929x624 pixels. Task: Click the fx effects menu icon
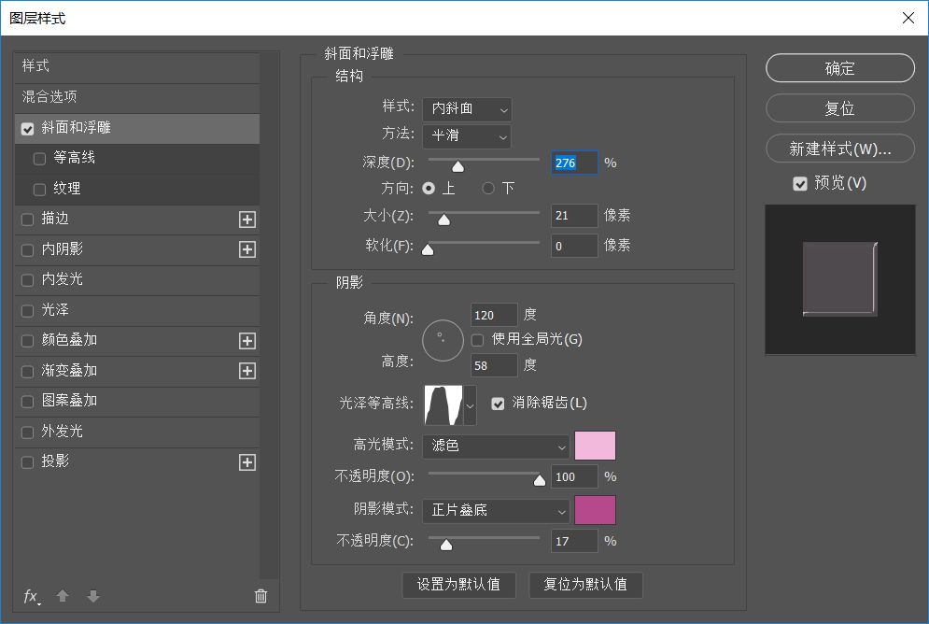pyautogui.click(x=31, y=596)
